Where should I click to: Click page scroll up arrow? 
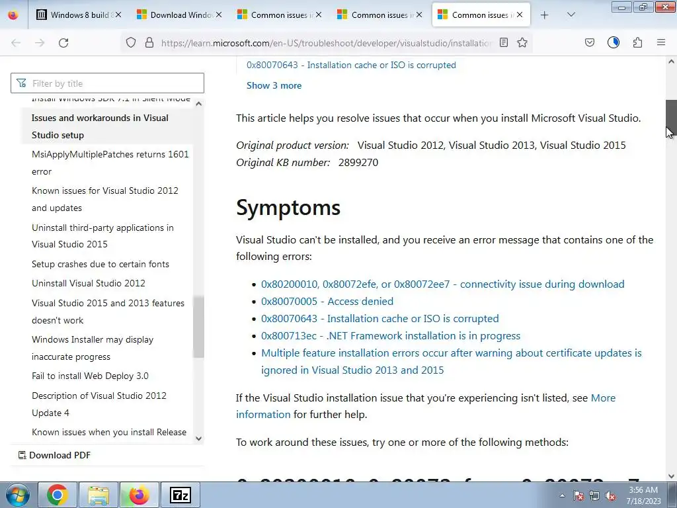tap(671, 62)
